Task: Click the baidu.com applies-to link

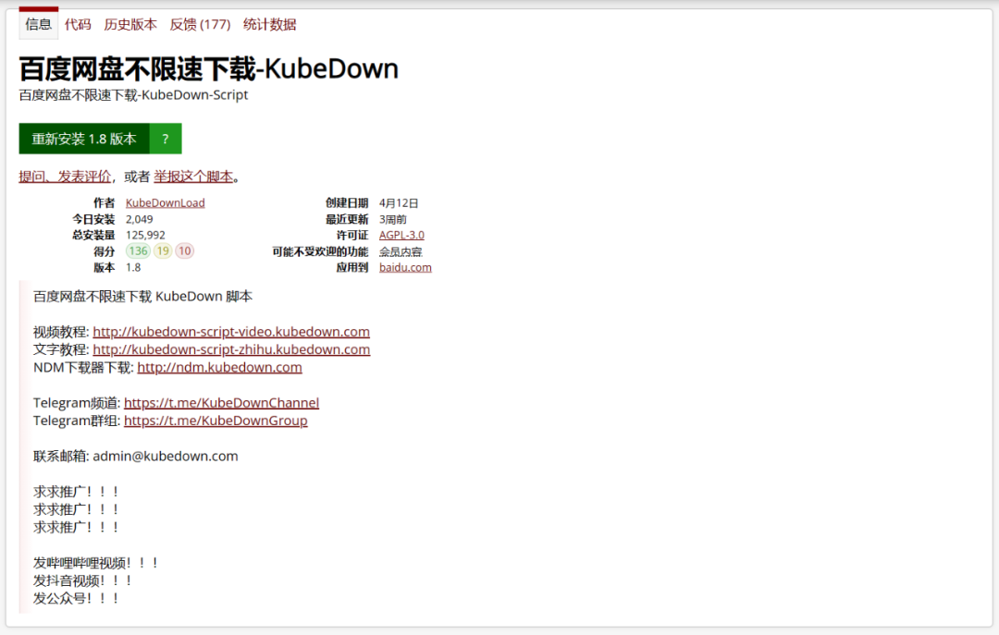Action: click(405, 267)
